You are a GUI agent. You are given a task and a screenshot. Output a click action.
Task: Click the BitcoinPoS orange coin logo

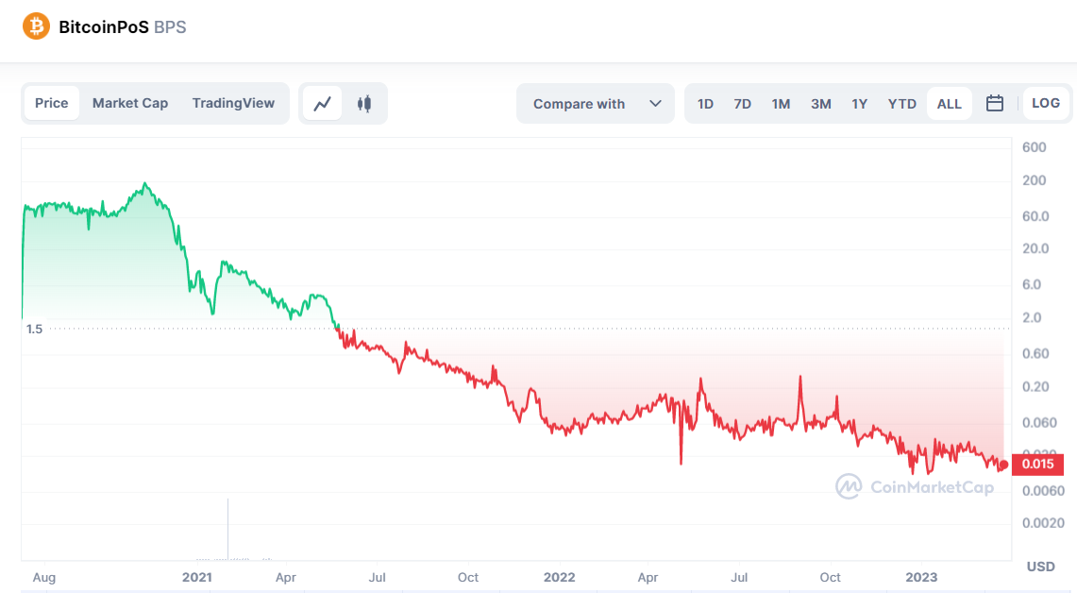37,26
